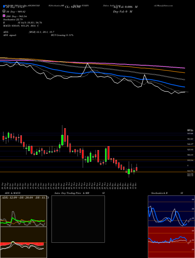Viewport: 195px width, 258px height.
Task: Click the blue Stochastics chart panel
Action: [x=171, y=211]
